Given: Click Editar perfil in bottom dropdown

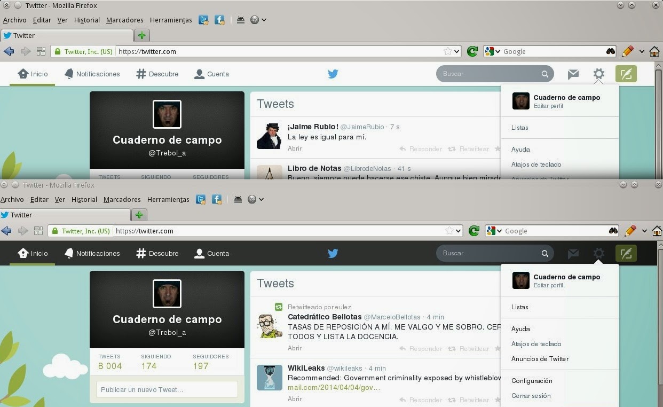Looking at the screenshot, I should [548, 285].
